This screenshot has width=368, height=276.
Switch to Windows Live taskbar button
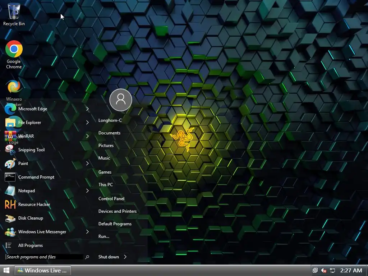coord(43,270)
